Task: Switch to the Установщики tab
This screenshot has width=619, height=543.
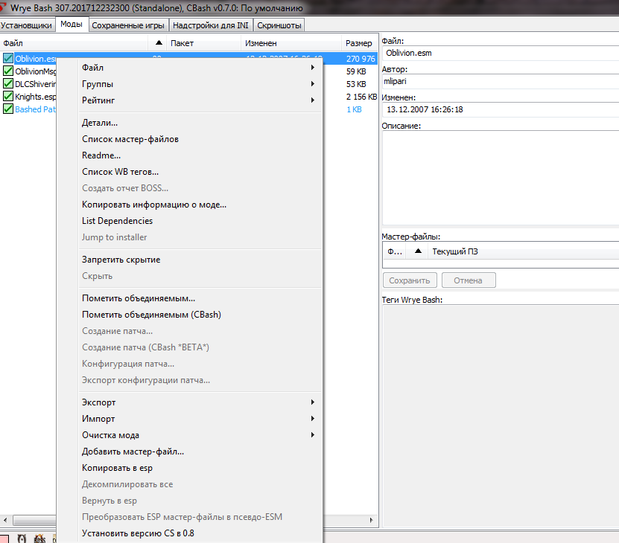Action: [27, 25]
